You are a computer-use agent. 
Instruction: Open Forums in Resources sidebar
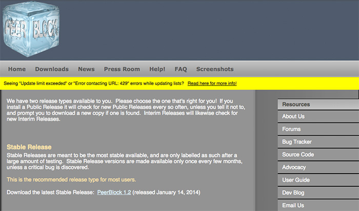coord(318,129)
